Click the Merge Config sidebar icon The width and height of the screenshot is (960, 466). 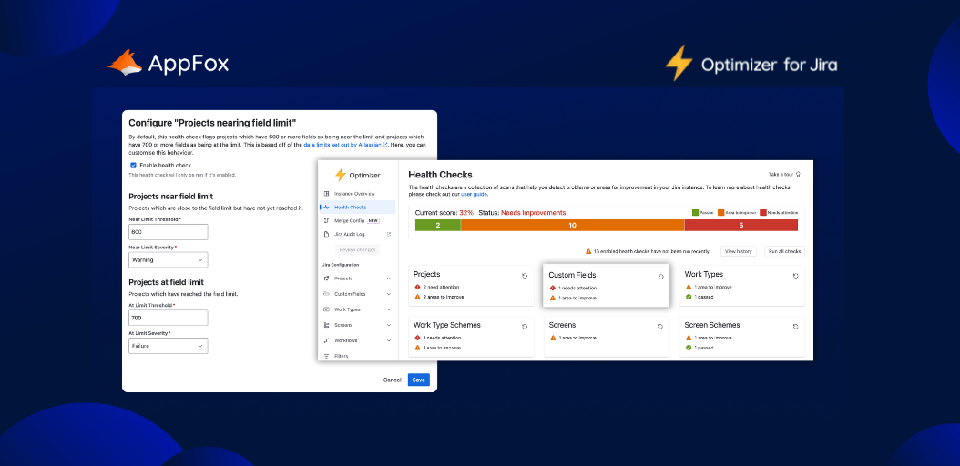click(326, 220)
